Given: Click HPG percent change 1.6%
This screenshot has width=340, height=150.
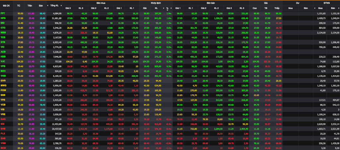Looking at the screenshot, I should (x=169, y=18).
